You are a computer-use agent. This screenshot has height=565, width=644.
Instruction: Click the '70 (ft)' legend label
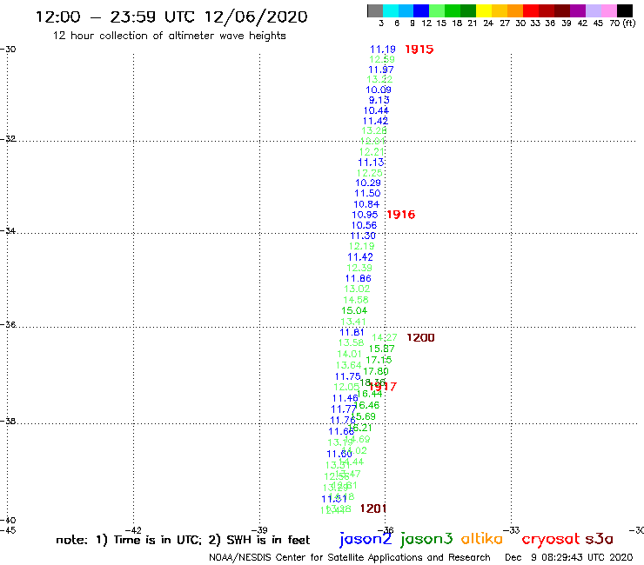[x=622, y=23]
